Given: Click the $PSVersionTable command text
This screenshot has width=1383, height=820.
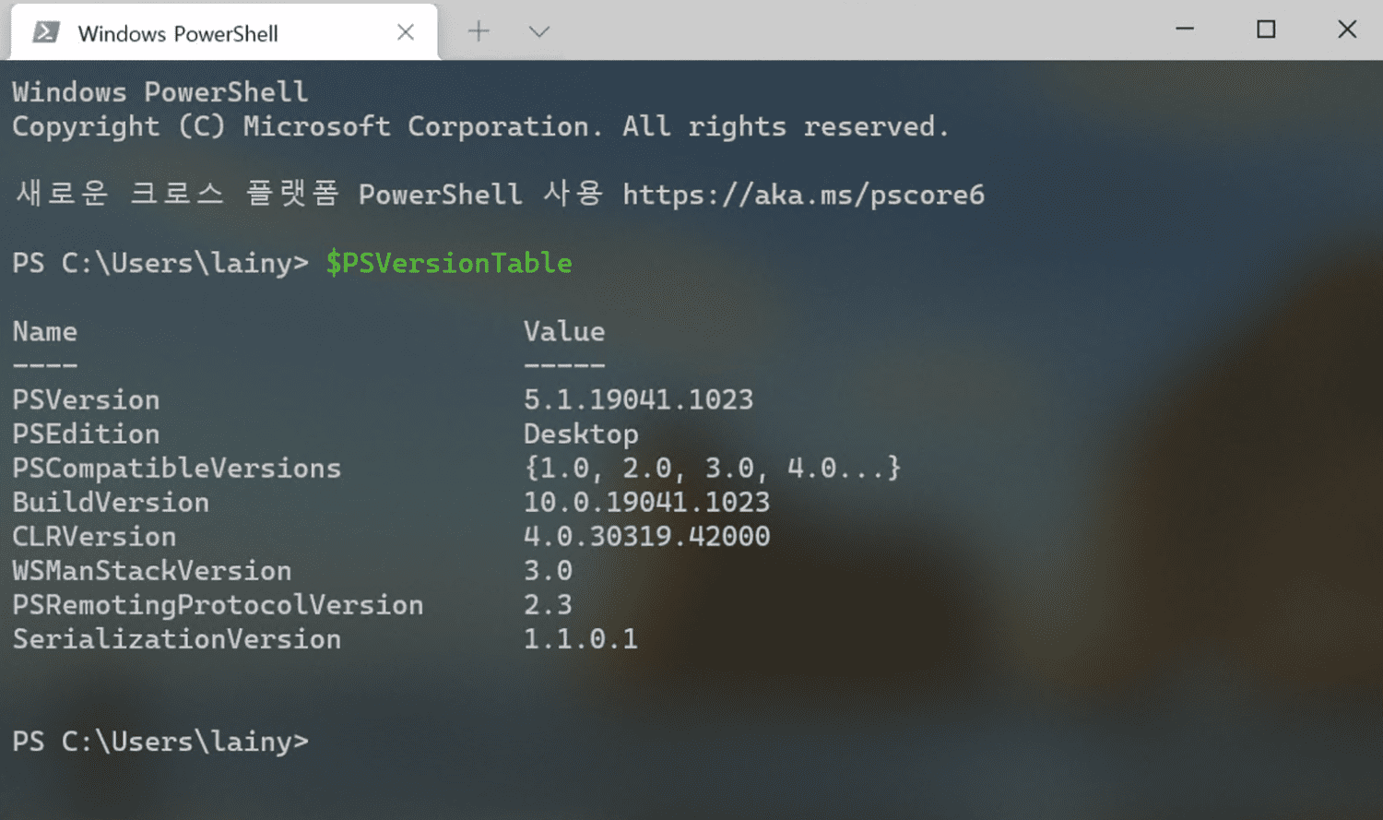Looking at the screenshot, I should pyautogui.click(x=449, y=263).
